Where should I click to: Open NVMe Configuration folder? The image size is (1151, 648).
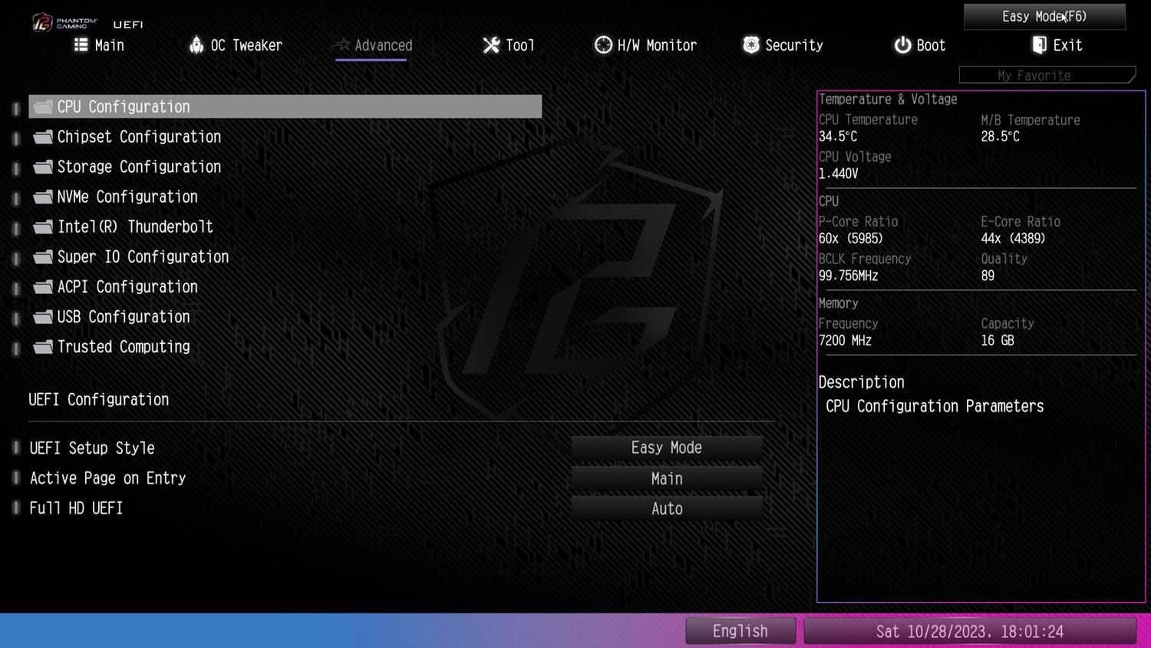point(127,197)
